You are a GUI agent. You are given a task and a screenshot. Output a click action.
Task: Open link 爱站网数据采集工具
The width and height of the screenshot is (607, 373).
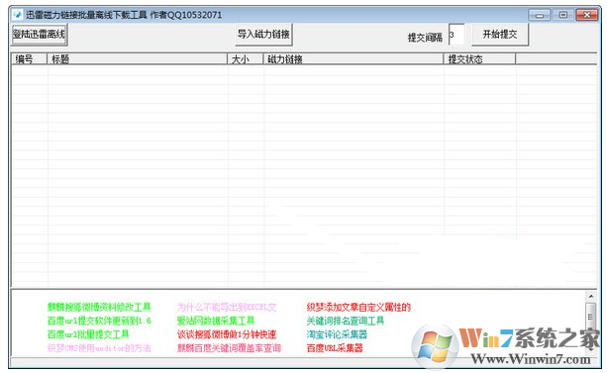click(x=215, y=321)
